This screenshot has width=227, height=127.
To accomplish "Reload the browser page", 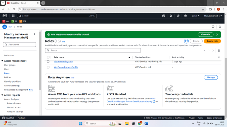I will [x=14, y=9].
